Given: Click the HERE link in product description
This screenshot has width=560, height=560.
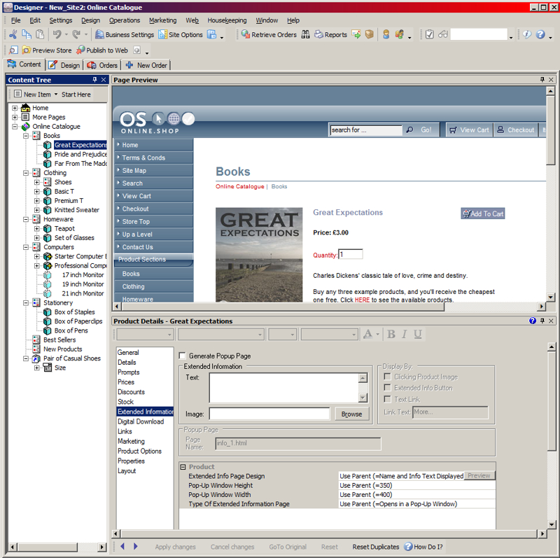Looking at the screenshot, I should coord(362,300).
